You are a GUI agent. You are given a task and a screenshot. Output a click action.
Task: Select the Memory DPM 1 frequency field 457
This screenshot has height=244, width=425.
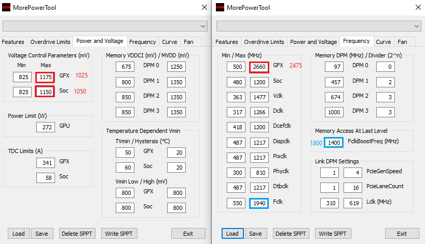(x=334, y=82)
